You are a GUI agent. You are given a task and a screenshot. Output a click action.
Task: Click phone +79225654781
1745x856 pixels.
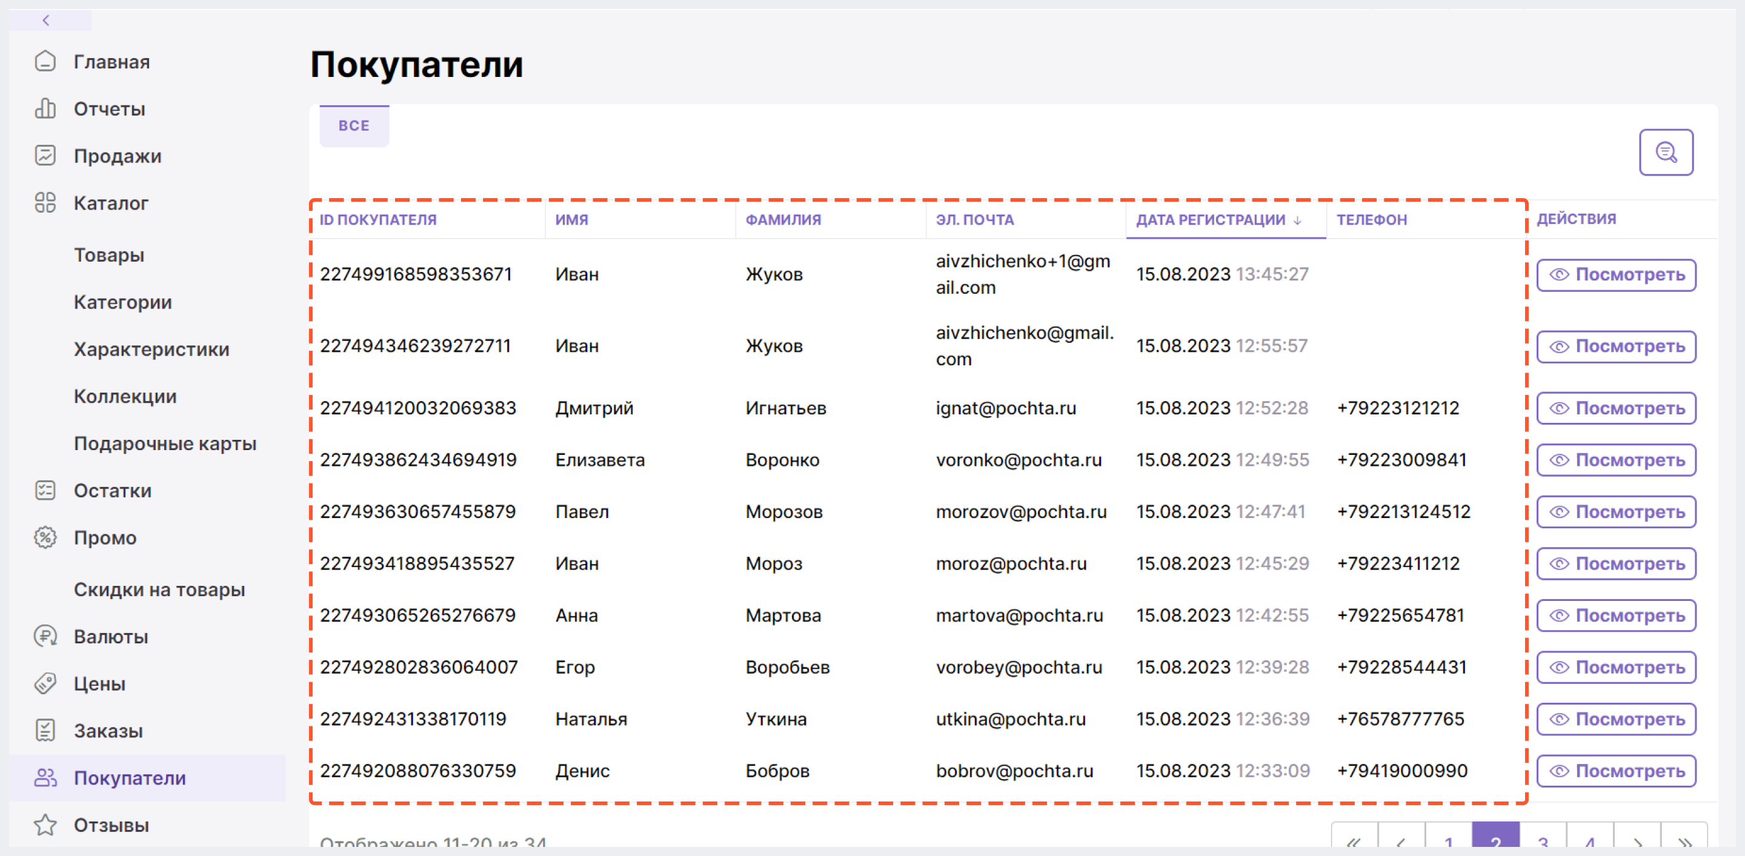[x=1400, y=615]
